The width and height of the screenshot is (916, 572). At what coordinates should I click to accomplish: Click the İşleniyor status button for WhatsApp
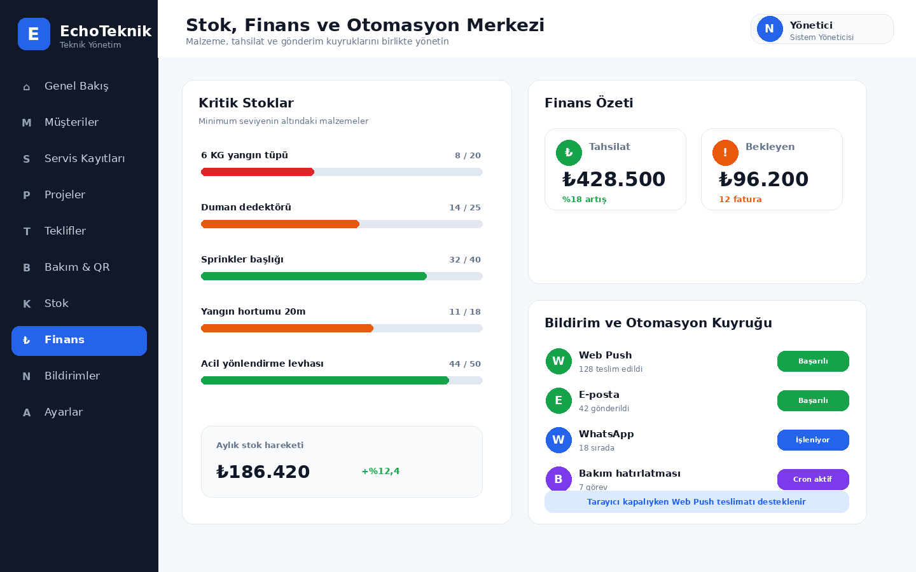[x=813, y=440]
